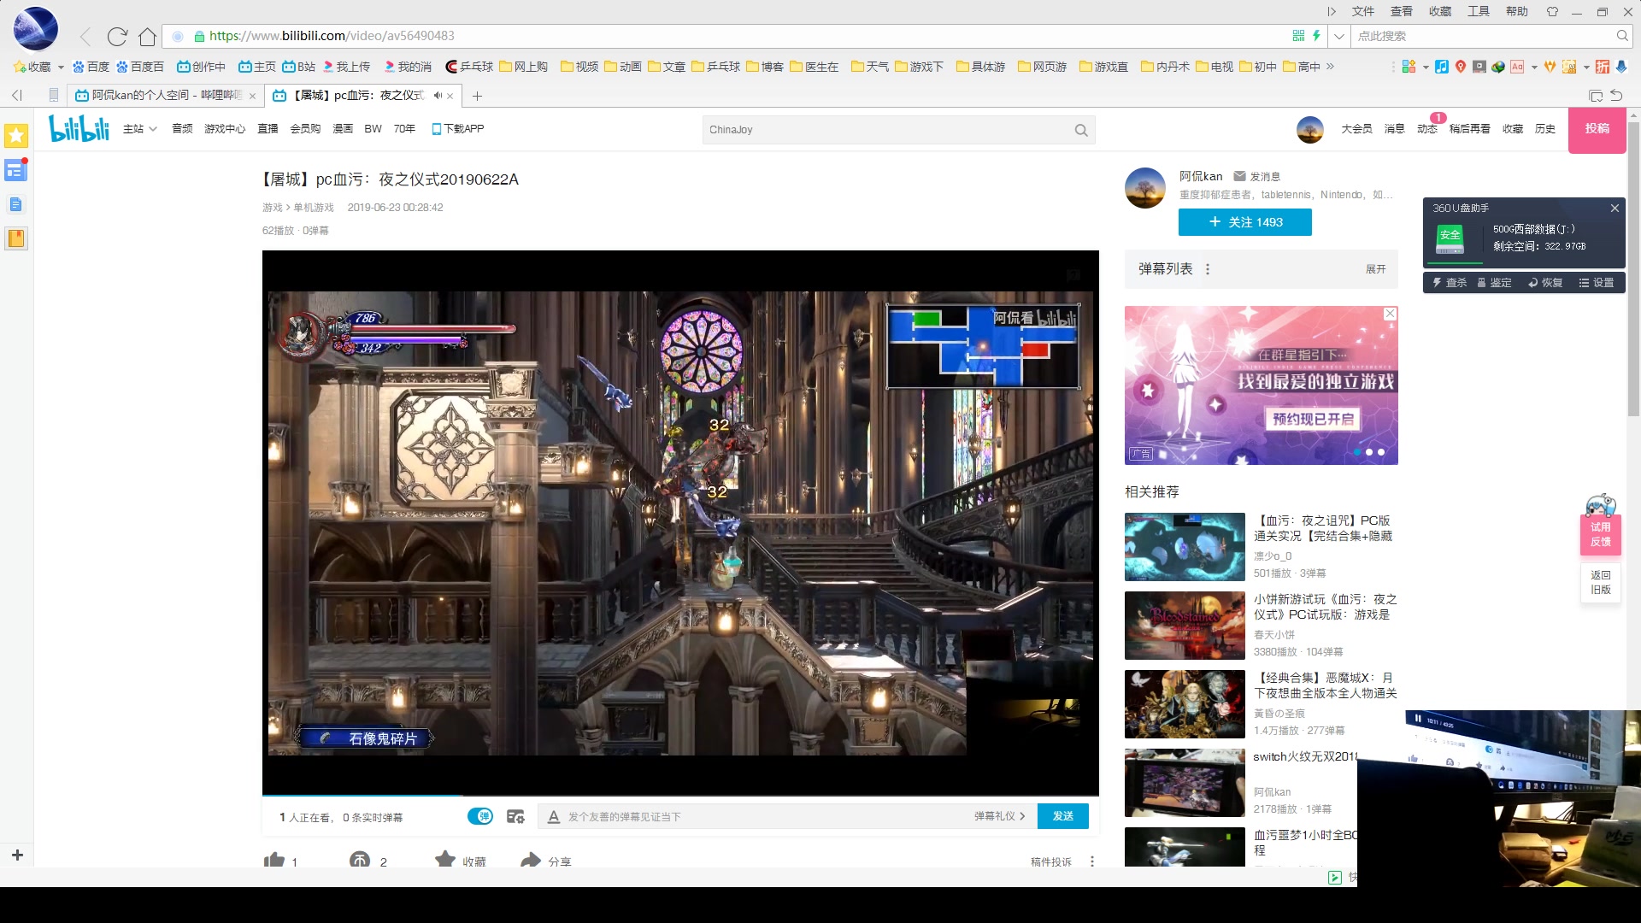Open the bilibili logo homepage
This screenshot has width=1641, height=923.
pos(79,128)
